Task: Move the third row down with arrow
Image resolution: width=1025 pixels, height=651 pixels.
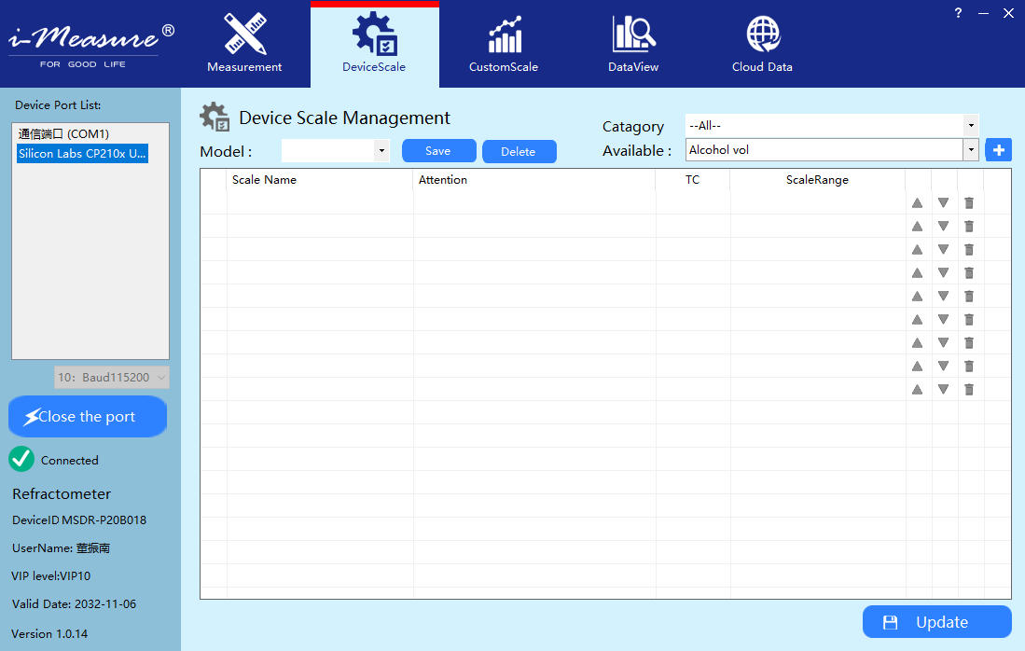Action: [x=943, y=249]
